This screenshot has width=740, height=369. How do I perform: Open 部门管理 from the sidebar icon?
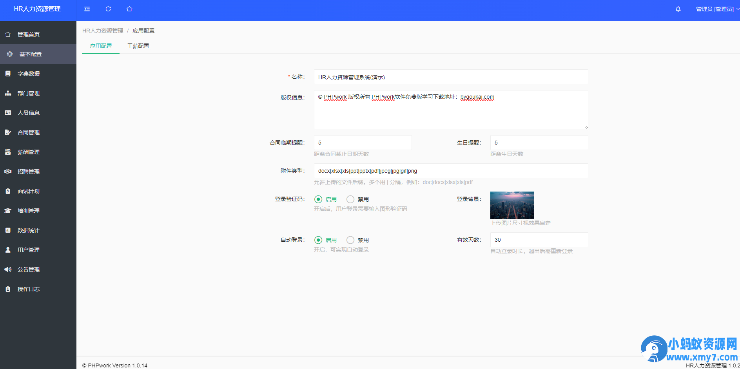click(x=8, y=93)
